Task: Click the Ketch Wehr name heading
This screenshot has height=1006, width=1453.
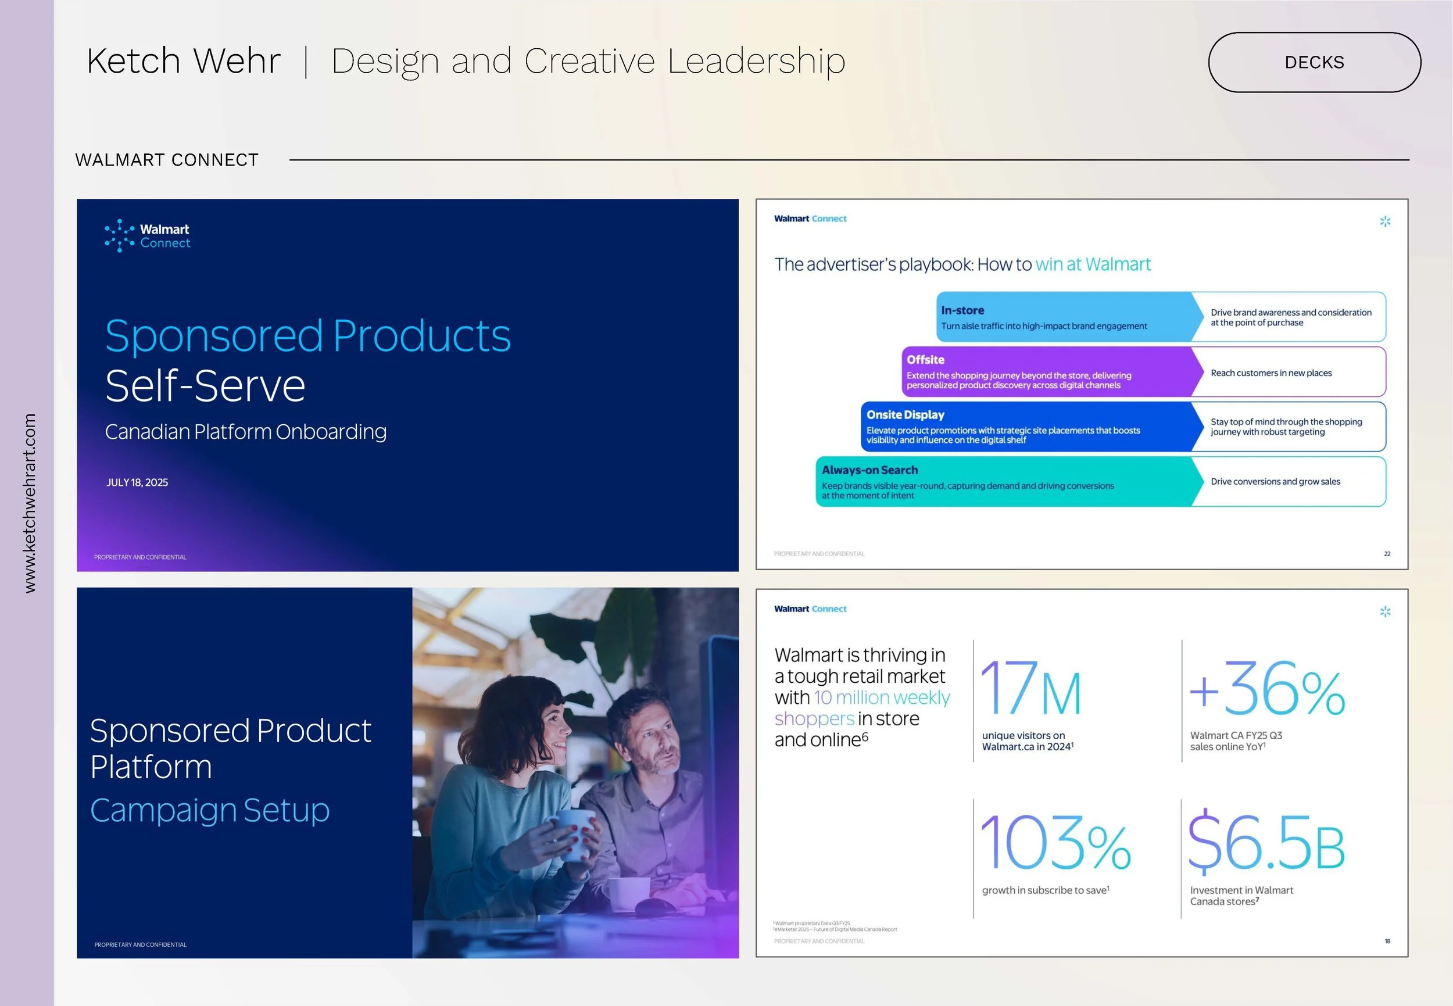Action: (184, 61)
